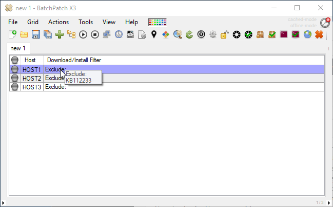Image resolution: width=333 pixels, height=207 pixels.
Task: Click the clock scheduler icon in toolbar
Action: click(119, 34)
